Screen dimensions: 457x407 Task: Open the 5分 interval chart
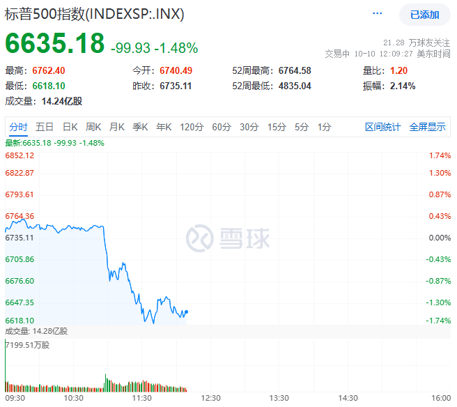pos(301,127)
